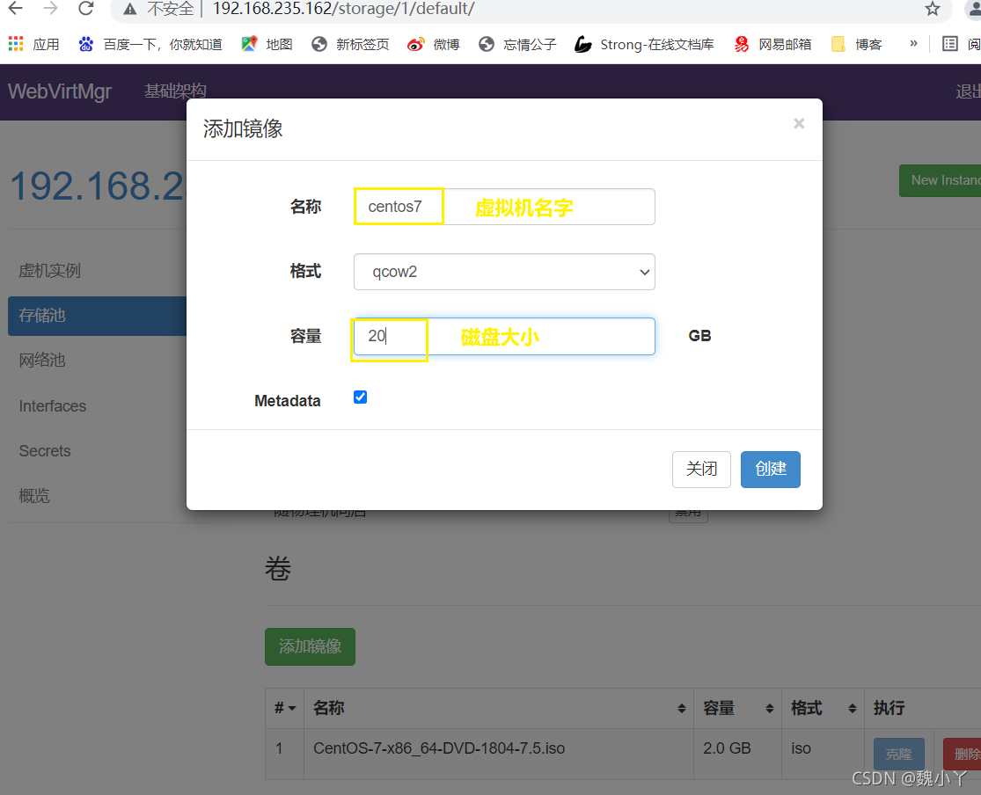Click the 创建 button to create image

(770, 470)
